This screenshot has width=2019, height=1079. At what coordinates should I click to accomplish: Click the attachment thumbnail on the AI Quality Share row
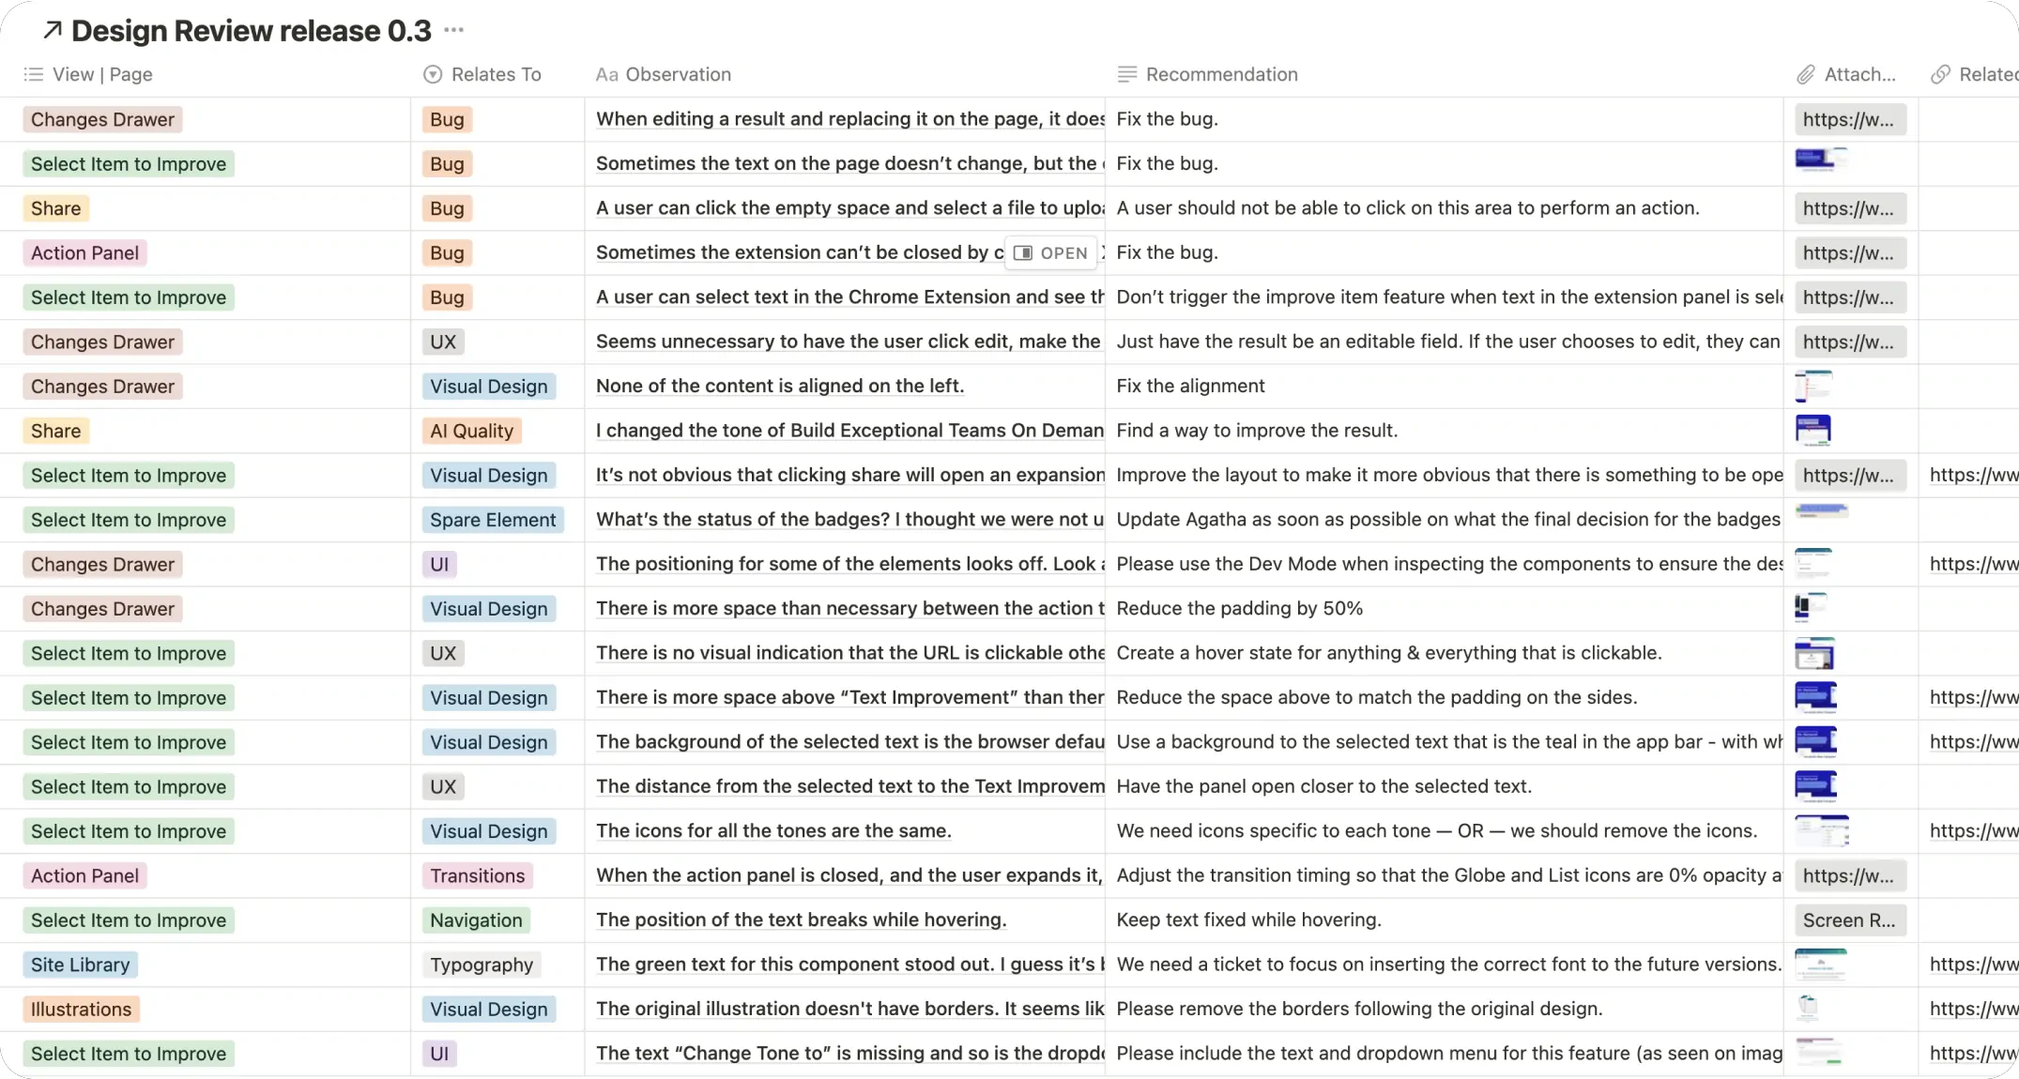click(1813, 430)
